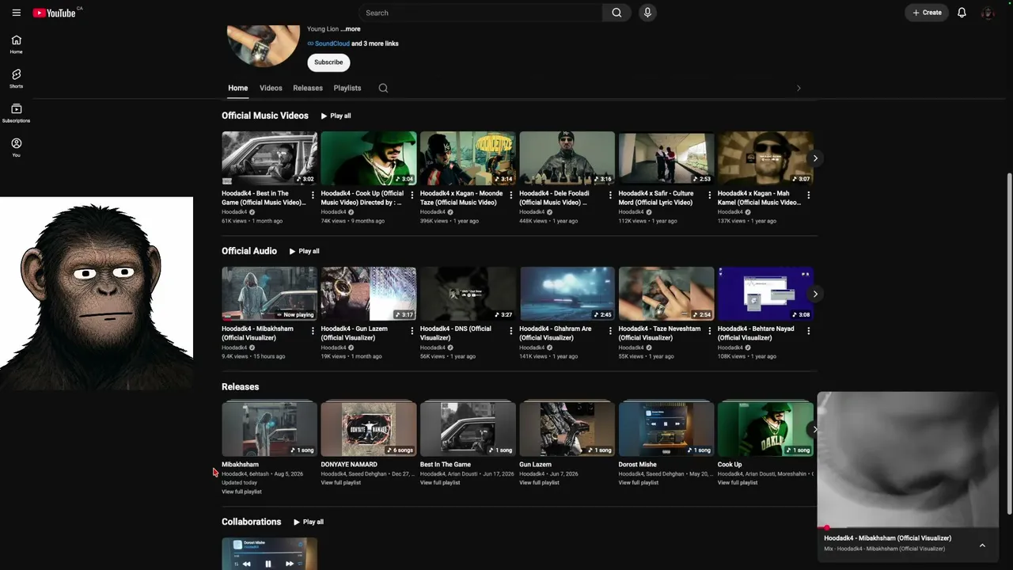The height and width of the screenshot is (570, 1013).
Task: Open Shorts in the sidebar
Action: click(16, 78)
